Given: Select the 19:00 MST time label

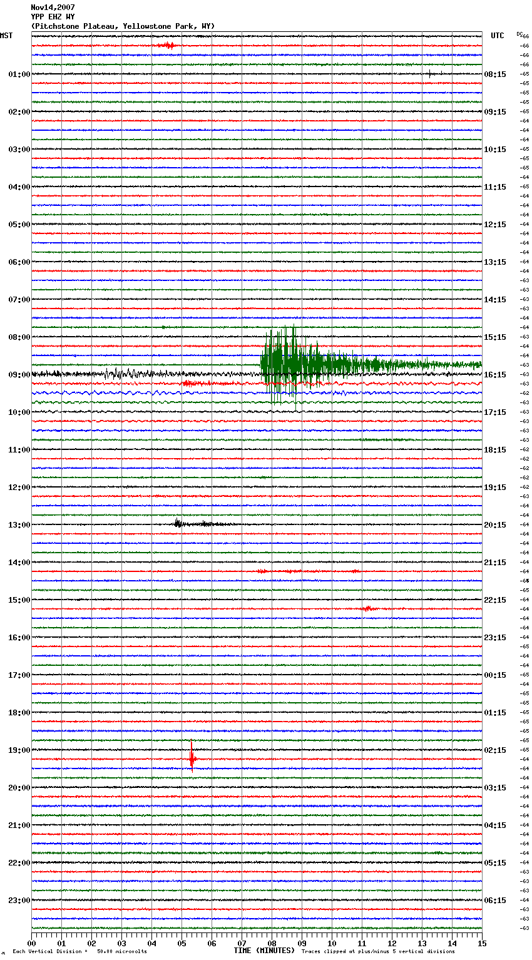Looking at the screenshot, I should 19,750.
